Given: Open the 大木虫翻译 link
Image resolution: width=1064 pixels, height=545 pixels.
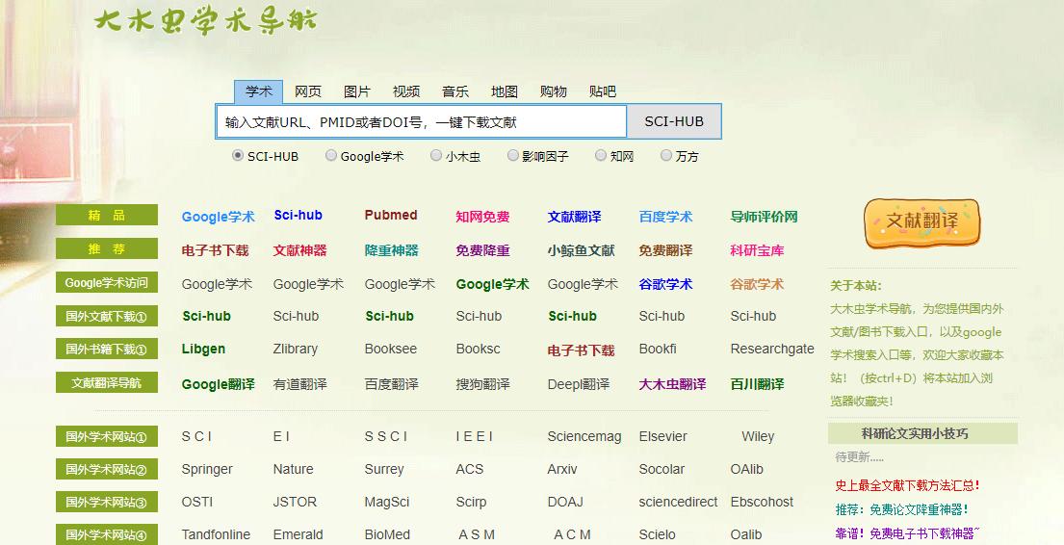Looking at the screenshot, I should point(672,383).
